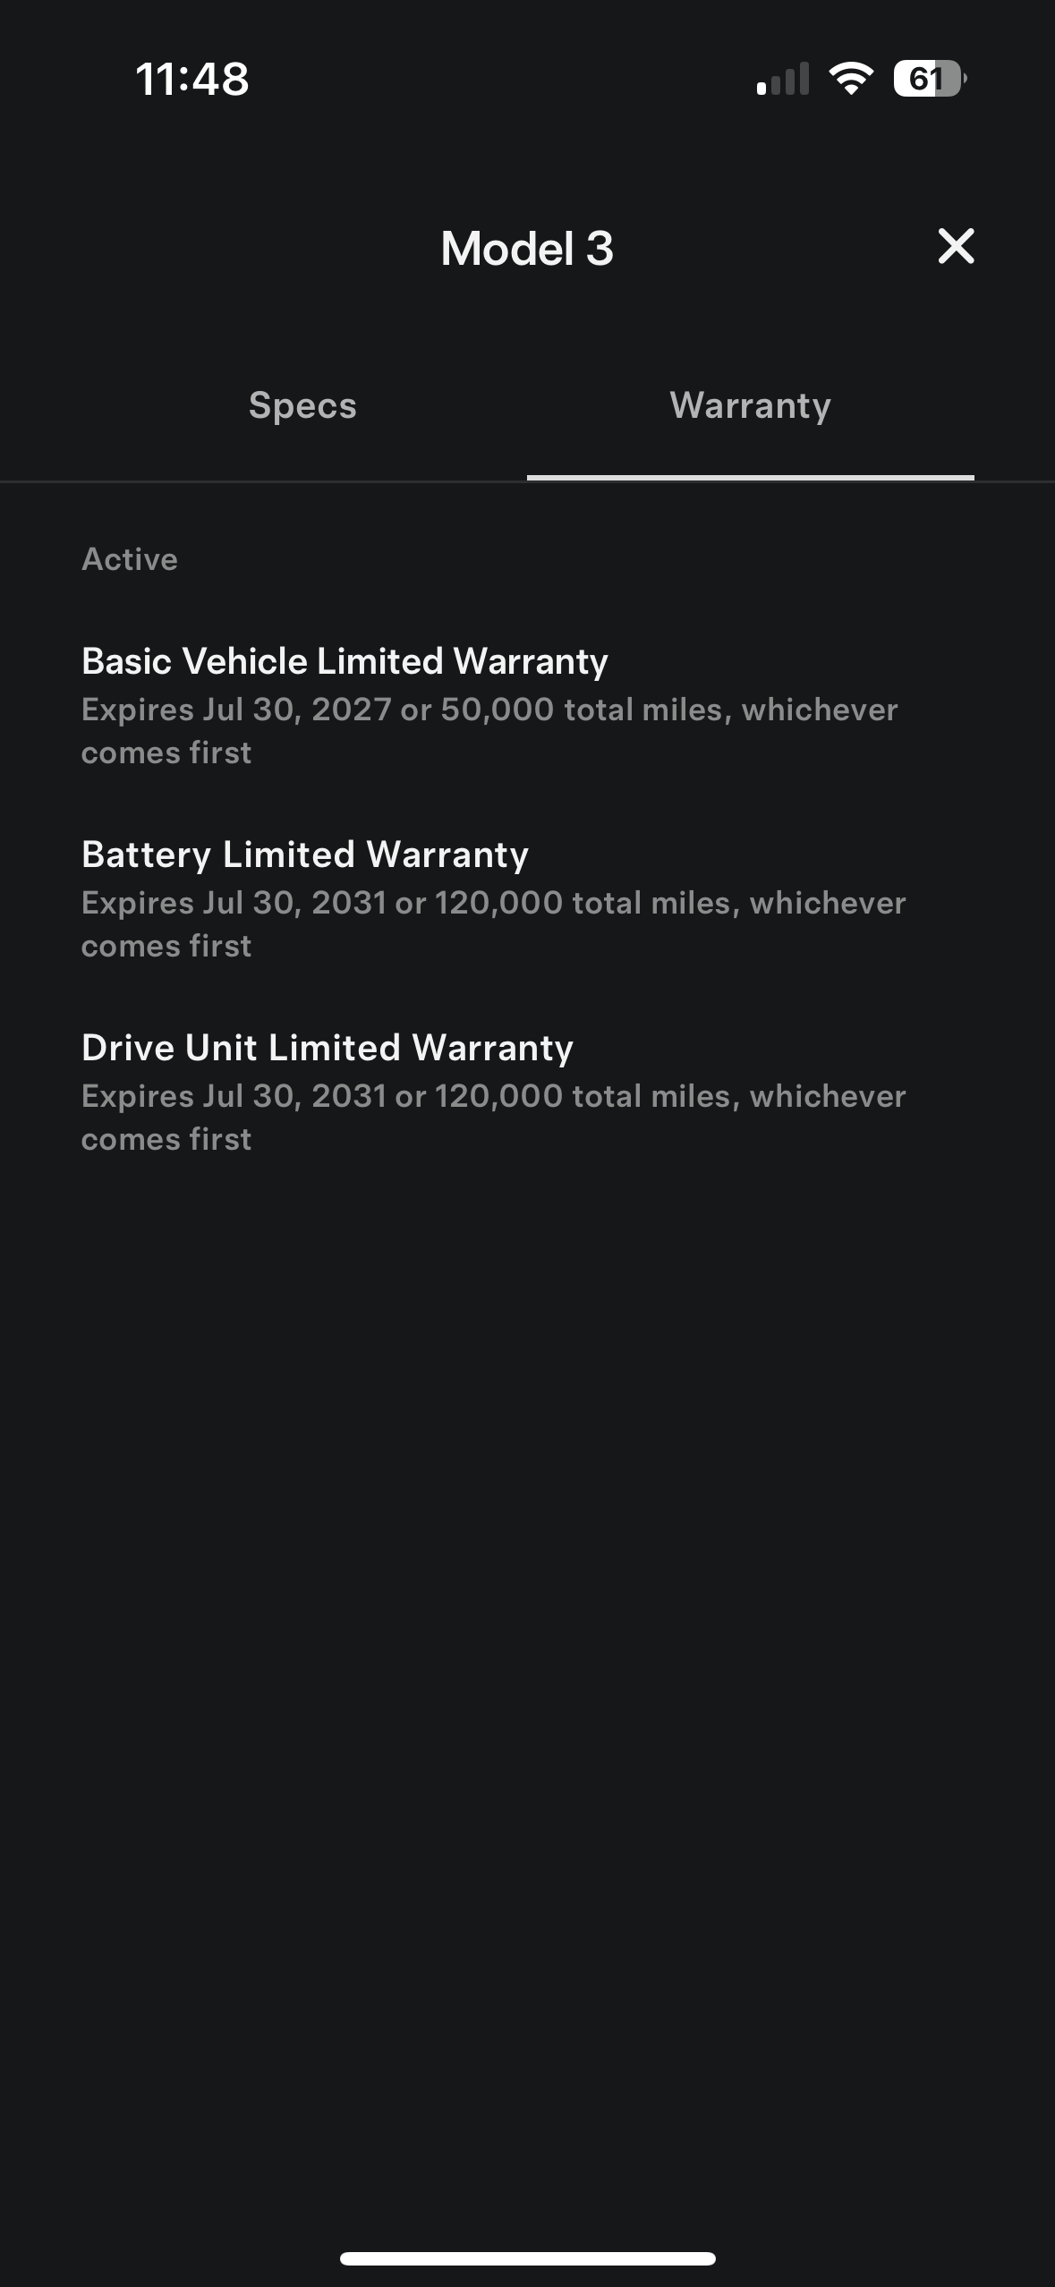Open the Drive Unit Limited Warranty entry
This screenshot has height=2287, width=1055.
[328, 1048]
